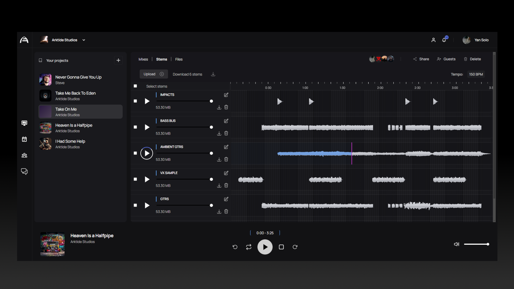
Task: Edit the AMBIENT GTRS stem name
Action: point(226,147)
